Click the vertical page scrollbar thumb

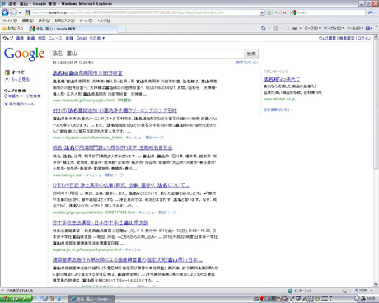coord(376,105)
